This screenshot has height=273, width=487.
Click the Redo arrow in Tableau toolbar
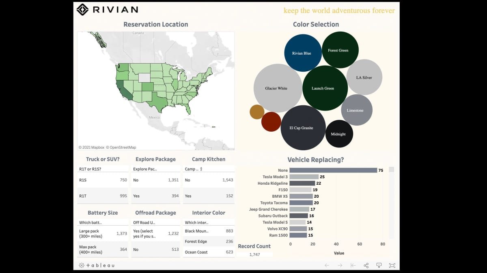[x=340, y=265]
